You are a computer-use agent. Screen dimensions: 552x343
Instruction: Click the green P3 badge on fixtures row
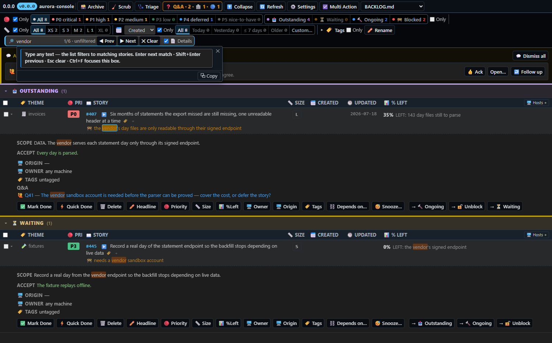(74, 247)
